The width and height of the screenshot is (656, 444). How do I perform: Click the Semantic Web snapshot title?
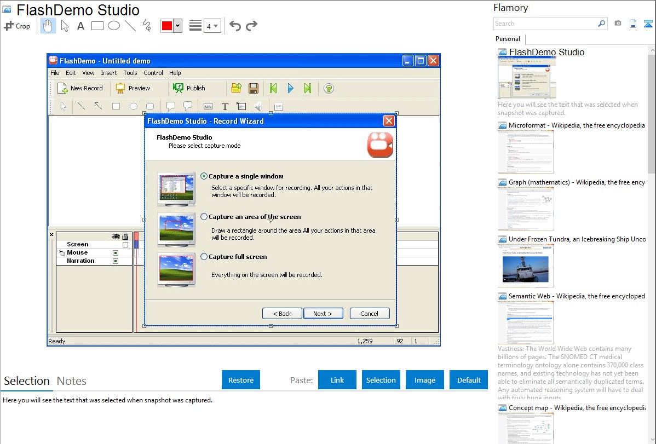pyautogui.click(x=577, y=296)
